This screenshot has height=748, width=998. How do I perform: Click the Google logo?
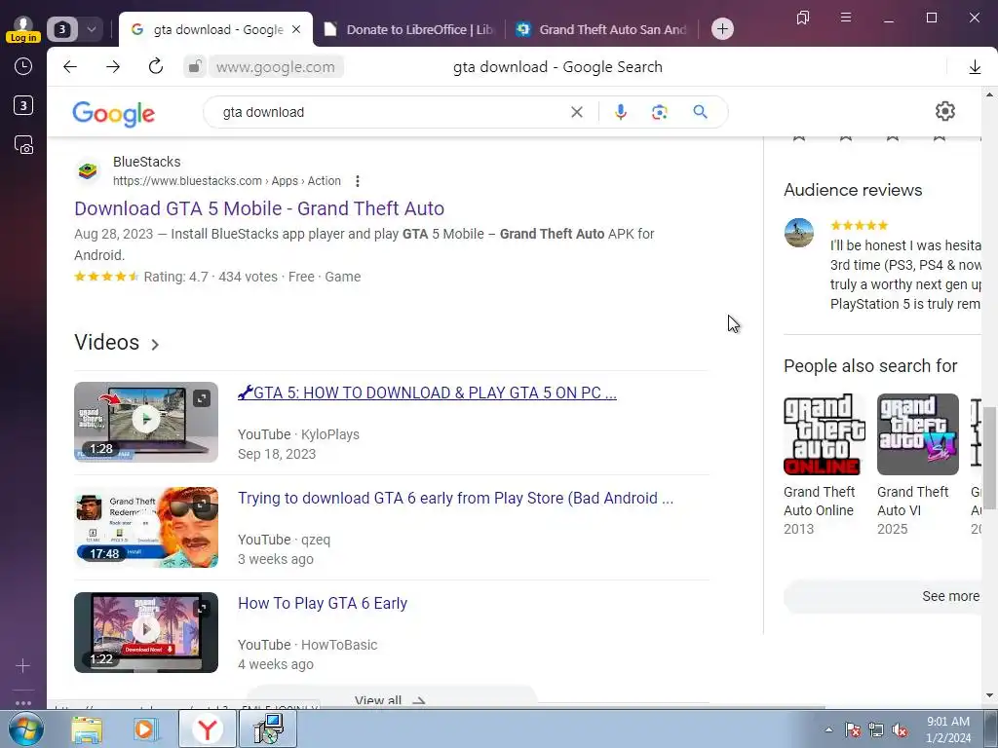tap(113, 113)
